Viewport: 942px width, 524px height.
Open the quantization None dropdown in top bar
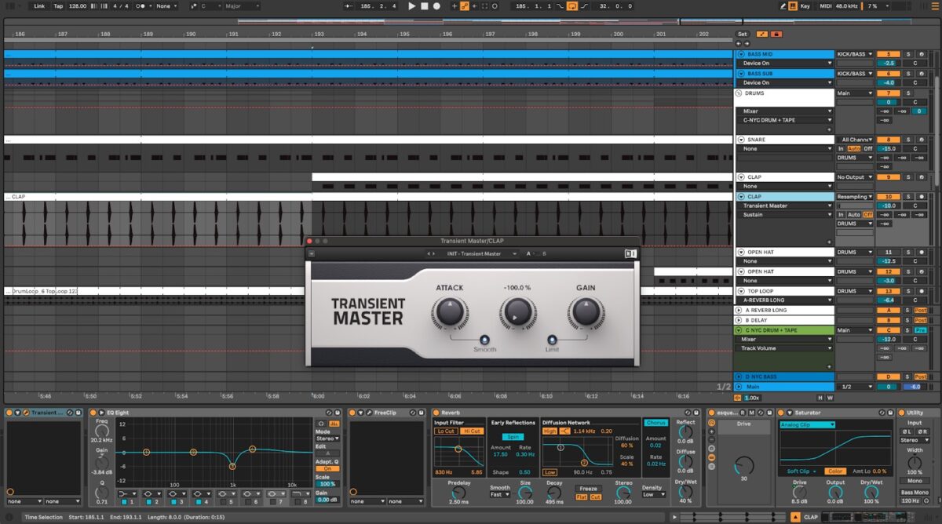pyautogui.click(x=166, y=5)
